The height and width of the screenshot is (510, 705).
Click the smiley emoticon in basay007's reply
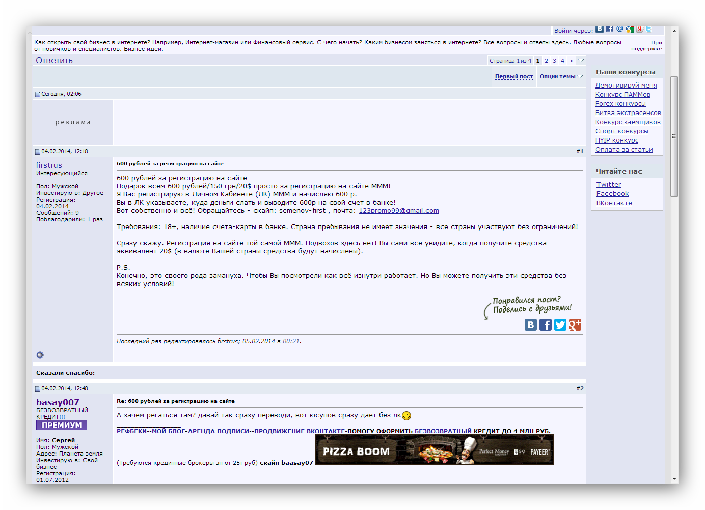coord(406,415)
